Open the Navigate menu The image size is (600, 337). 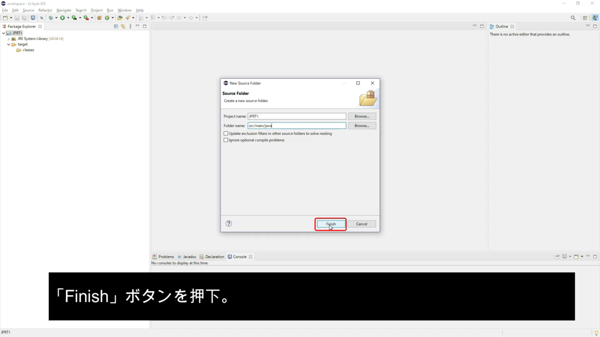tap(63, 10)
